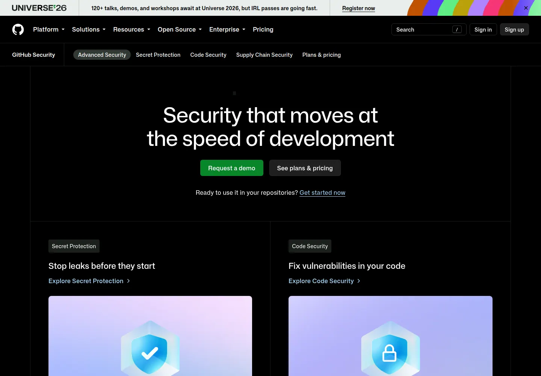Click the Request a demo button

click(232, 168)
